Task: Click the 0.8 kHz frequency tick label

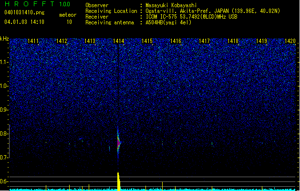Action: click(4, 134)
